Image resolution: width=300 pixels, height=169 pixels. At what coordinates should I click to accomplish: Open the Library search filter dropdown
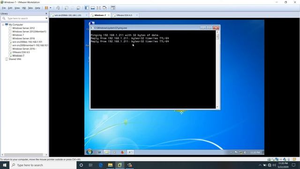46,18
